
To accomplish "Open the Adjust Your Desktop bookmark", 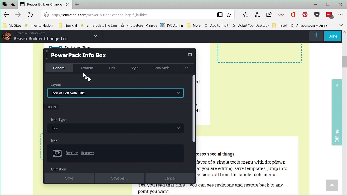I will coord(250,25).
